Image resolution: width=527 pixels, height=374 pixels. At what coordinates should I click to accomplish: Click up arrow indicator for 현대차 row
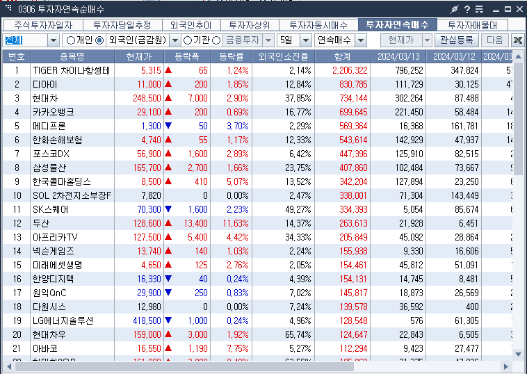click(168, 98)
